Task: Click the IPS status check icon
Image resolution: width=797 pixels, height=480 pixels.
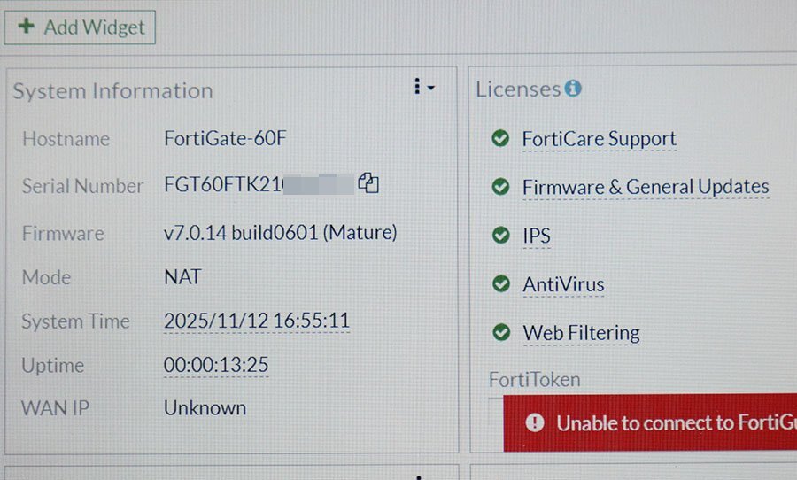Action: 501,236
